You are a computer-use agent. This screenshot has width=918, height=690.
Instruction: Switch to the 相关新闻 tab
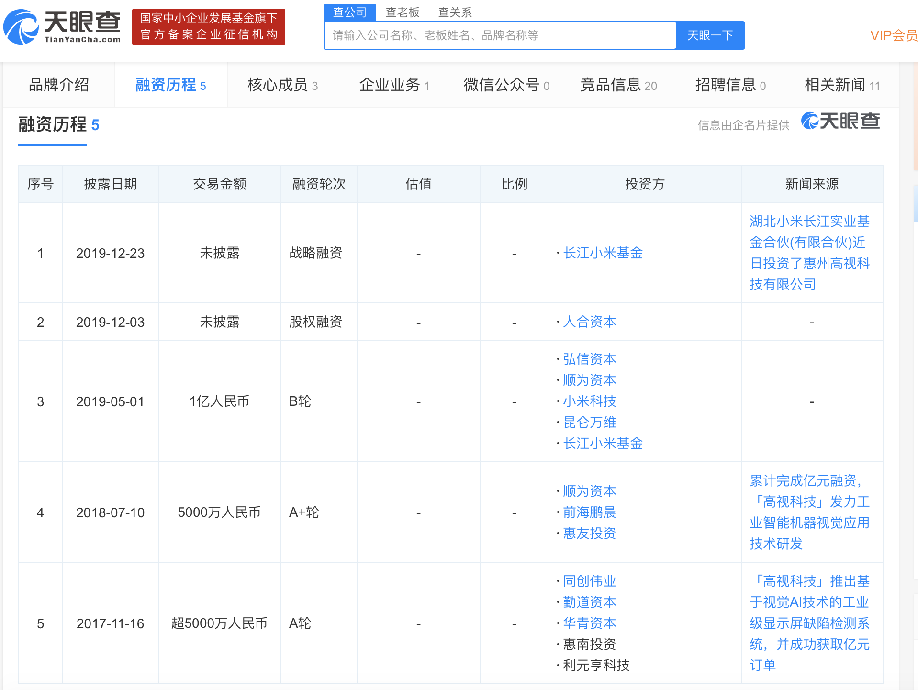(x=842, y=85)
